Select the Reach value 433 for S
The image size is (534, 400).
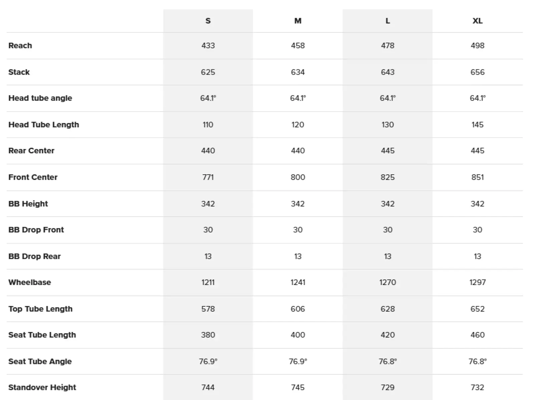208,46
